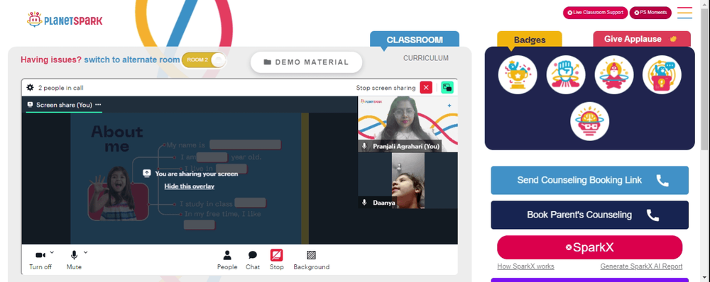Viewport: 710px width, 282px height.
Task: Click the PlanetSpark logo
Action: (65, 20)
